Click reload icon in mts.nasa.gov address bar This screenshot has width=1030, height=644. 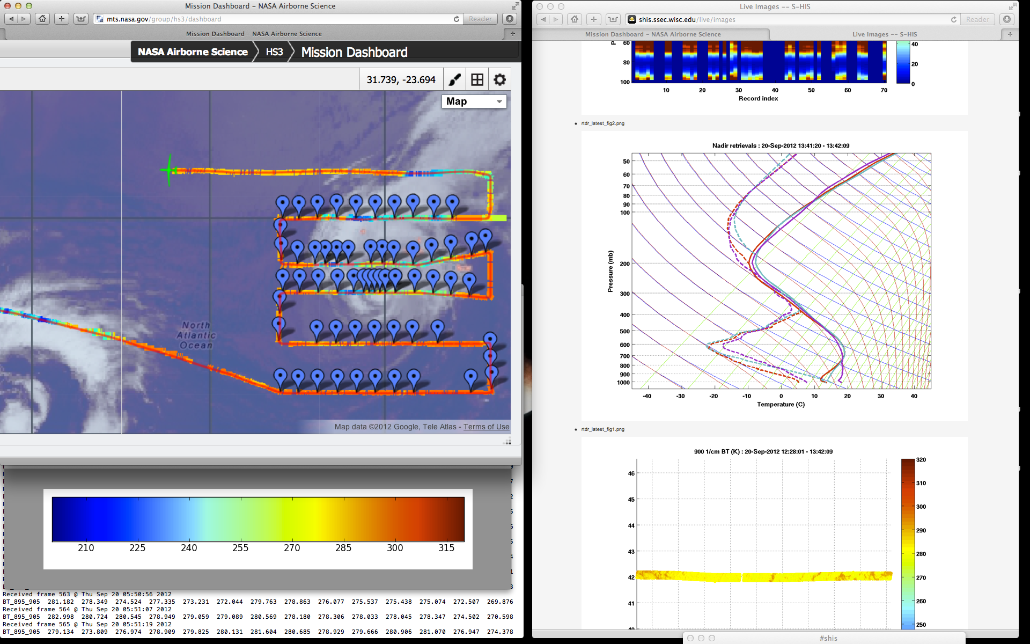(457, 19)
